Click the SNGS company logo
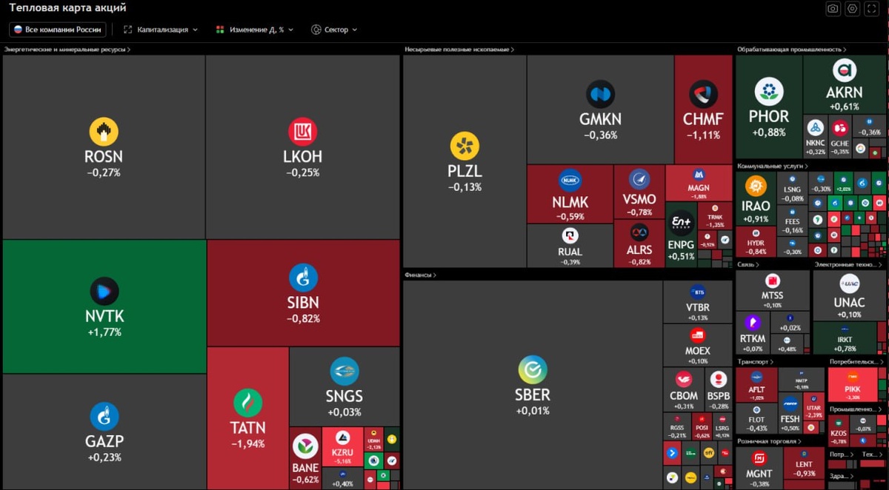This screenshot has width=889, height=490. pos(344,372)
